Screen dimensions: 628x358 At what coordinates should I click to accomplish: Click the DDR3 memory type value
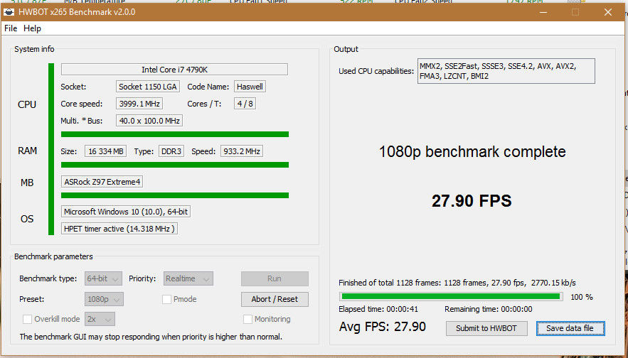[171, 151]
